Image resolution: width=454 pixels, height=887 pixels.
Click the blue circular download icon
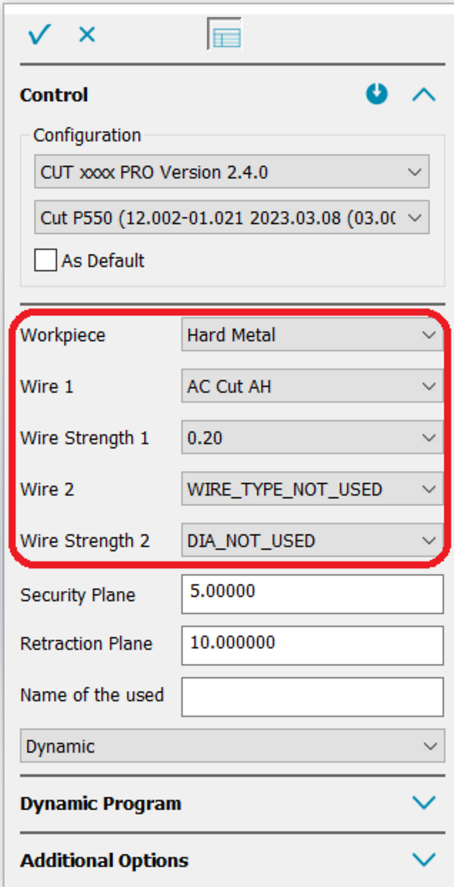tap(377, 95)
